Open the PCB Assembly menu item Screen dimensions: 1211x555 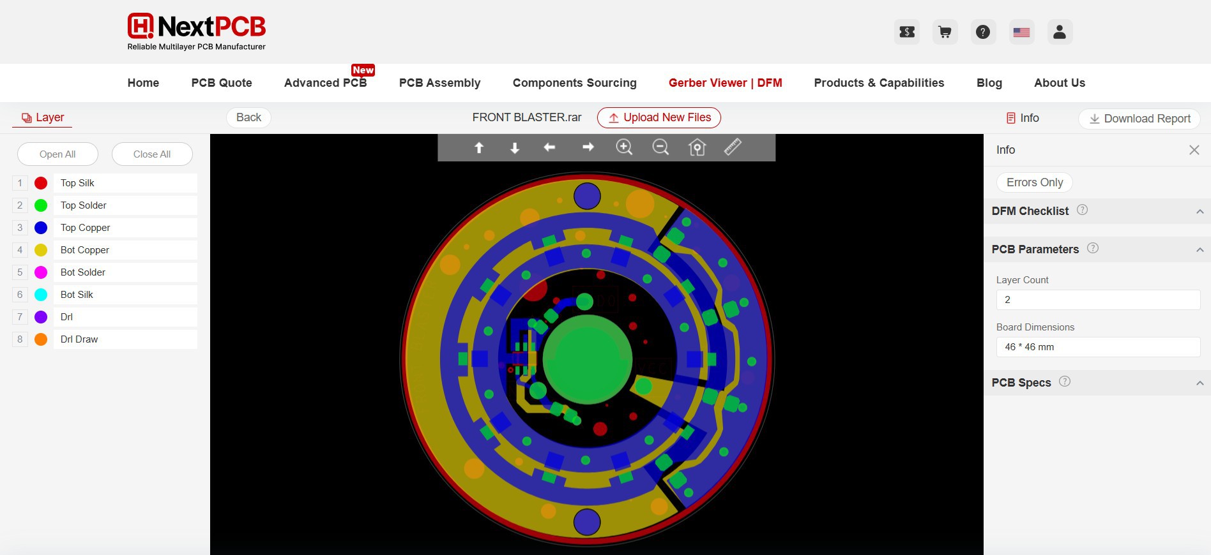point(439,83)
